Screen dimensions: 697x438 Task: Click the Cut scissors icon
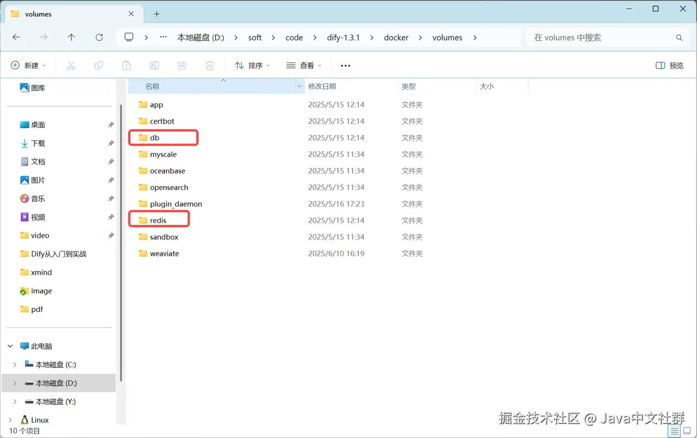pyautogui.click(x=71, y=65)
